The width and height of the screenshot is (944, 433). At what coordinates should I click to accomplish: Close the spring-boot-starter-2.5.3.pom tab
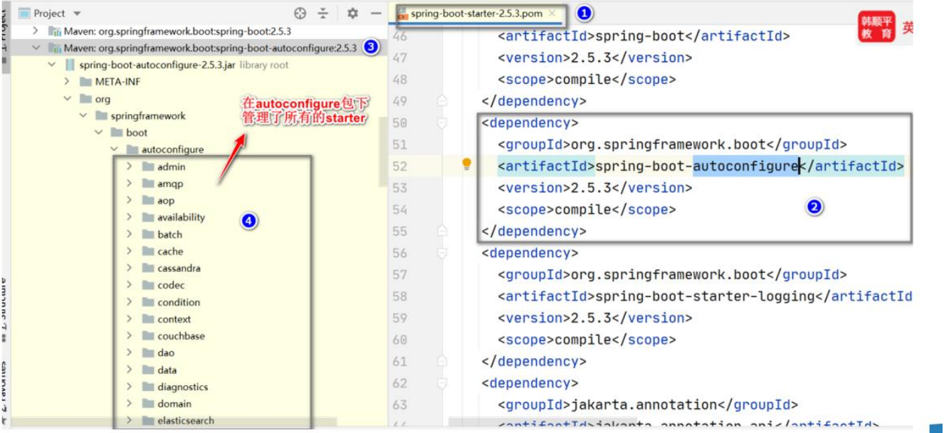(552, 14)
